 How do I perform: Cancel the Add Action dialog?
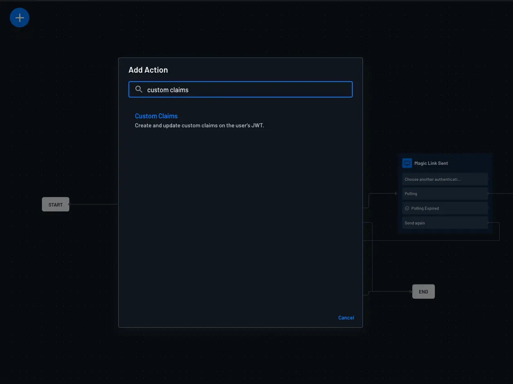346,317
